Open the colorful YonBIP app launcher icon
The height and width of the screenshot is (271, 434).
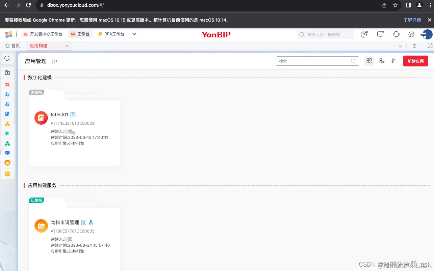[9, 34]
